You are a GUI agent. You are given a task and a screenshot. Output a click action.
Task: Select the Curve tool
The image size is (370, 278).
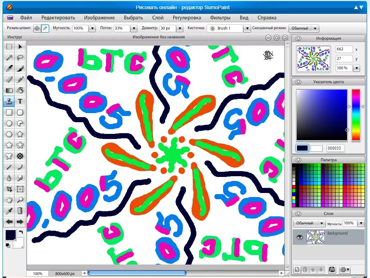click(20, 167)
